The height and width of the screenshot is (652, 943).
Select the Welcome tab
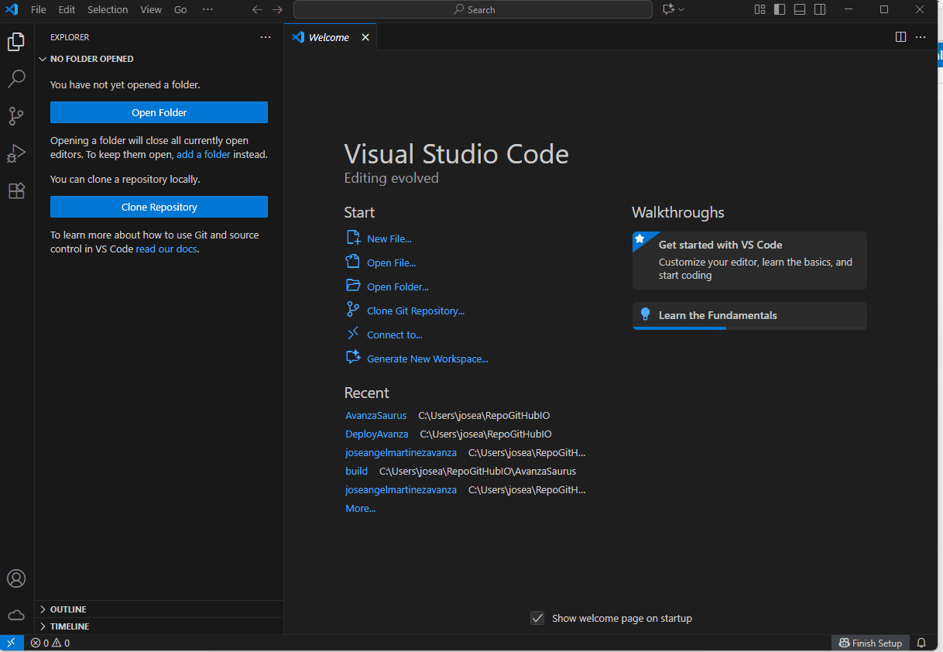pos(329,37)
